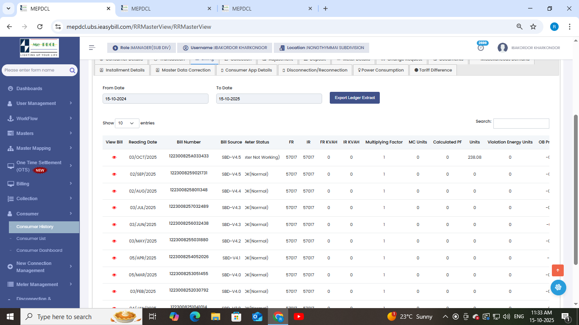Screen dimensions: 579x325
Task: Open the Show entries count dropdown
Action: click(127, 123)
